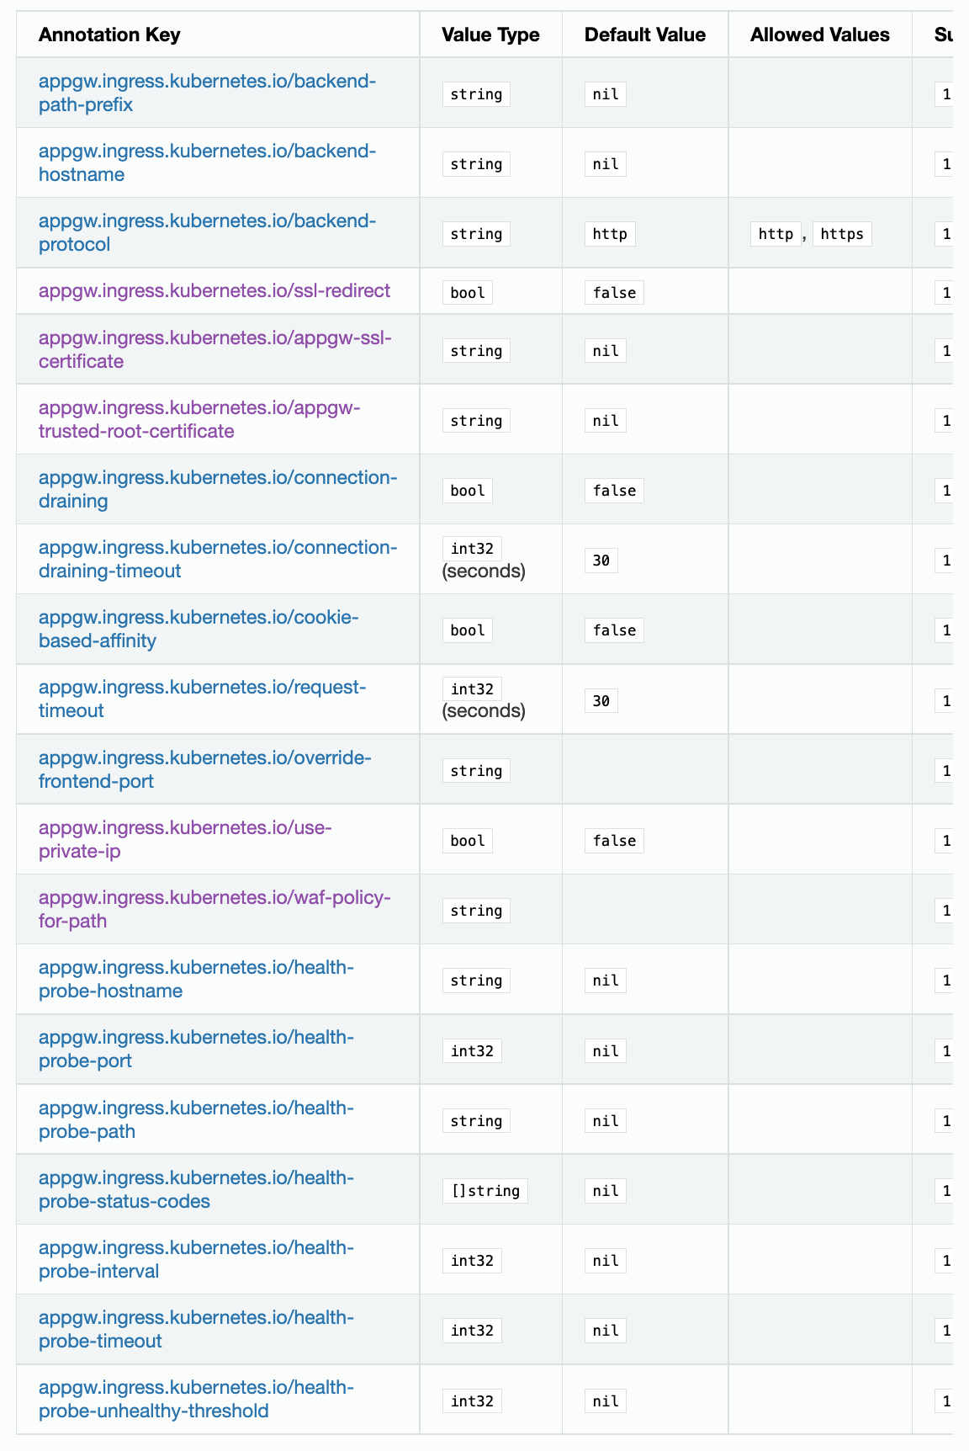Click 'int32' type in health-probe-port row
This screenshot has height=1451, width=969.
click(472, 1051)
